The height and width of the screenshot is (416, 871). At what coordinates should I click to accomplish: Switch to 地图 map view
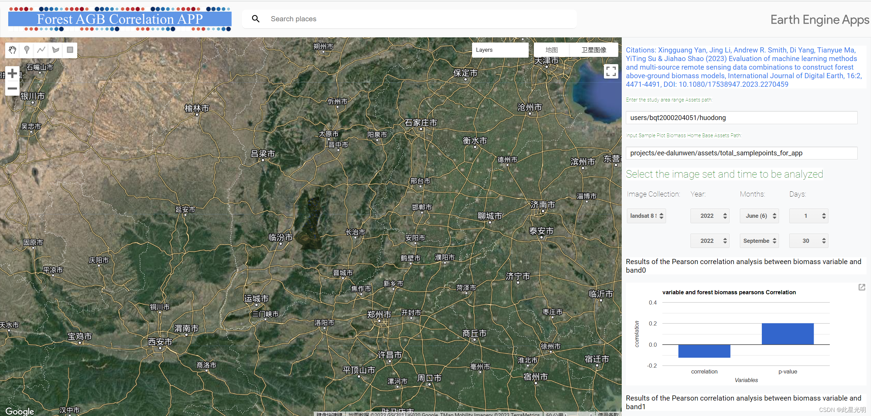pyautogui.click(x=551, y=50)
